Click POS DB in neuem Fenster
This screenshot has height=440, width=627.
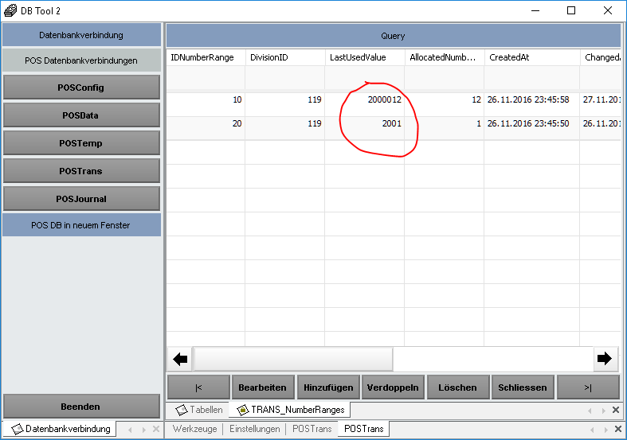click(81, 225)
